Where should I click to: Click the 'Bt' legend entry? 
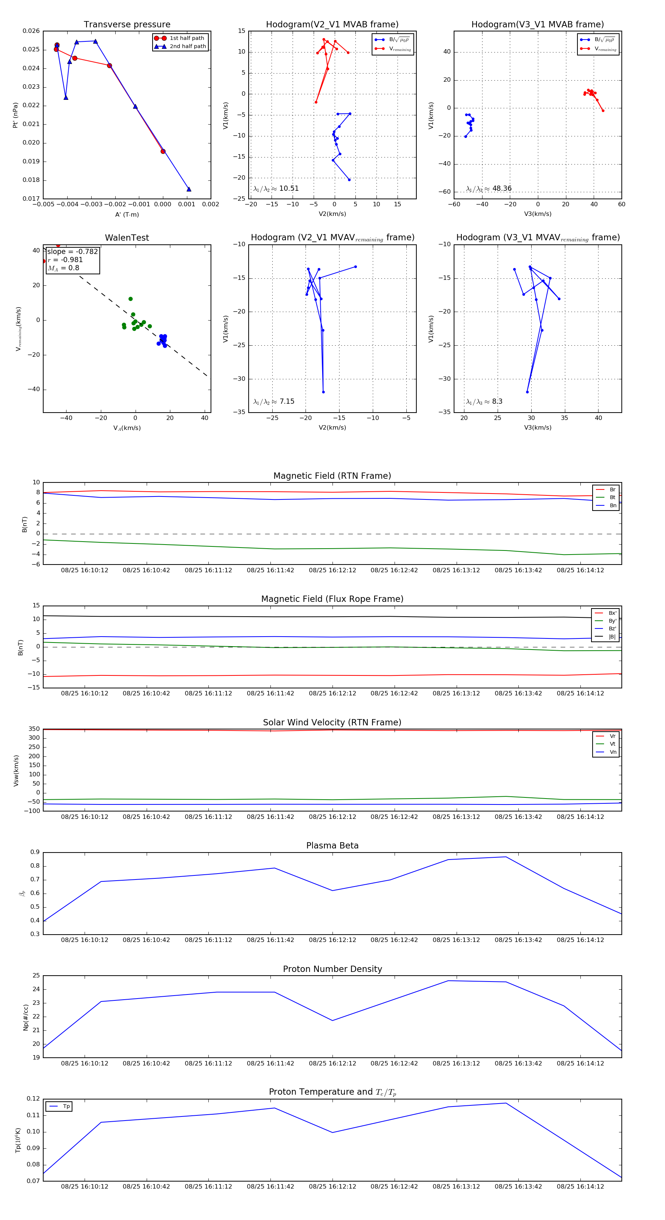coord(606,497)
